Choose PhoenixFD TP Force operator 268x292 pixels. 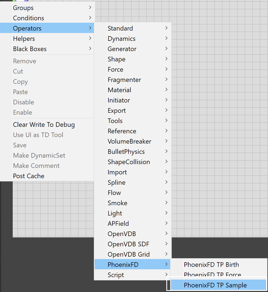click(219, 274)
